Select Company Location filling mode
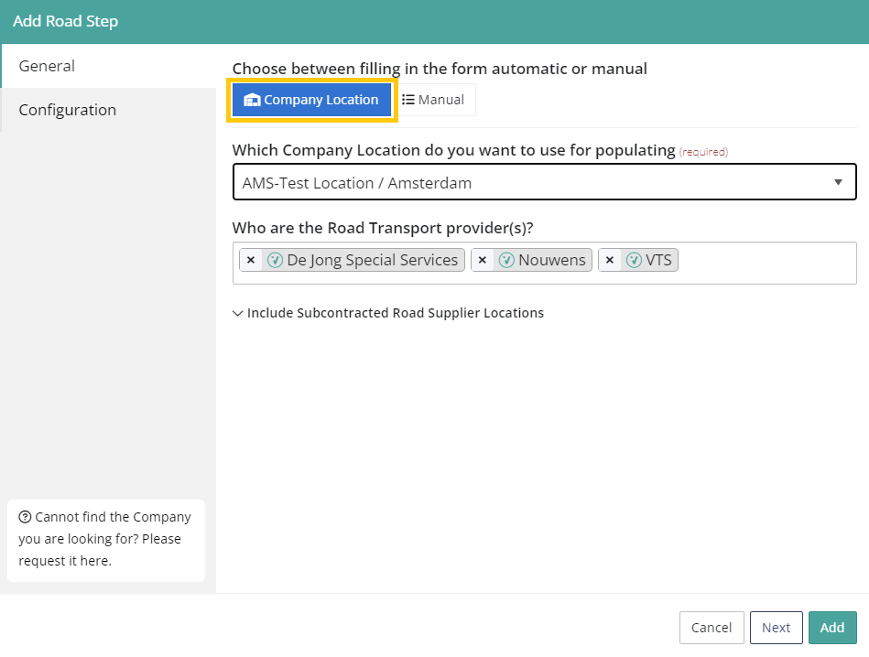Viewport: 869px width, 657px height. coord(311,100)
